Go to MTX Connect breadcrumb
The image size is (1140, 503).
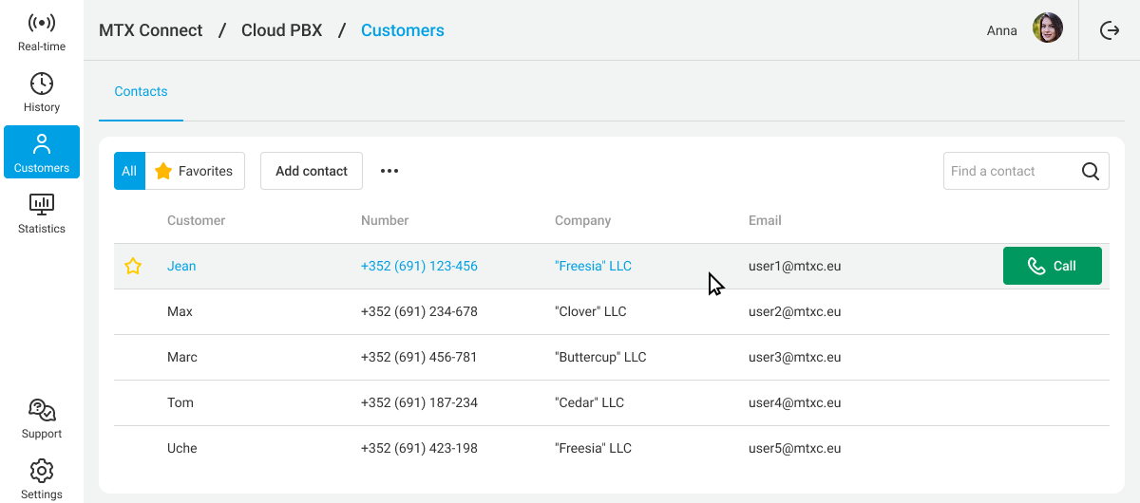pyautogui.click(x=151, y=30)
